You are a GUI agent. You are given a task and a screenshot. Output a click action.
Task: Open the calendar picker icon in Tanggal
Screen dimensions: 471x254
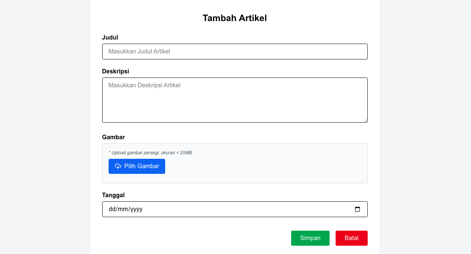[357, 209]
